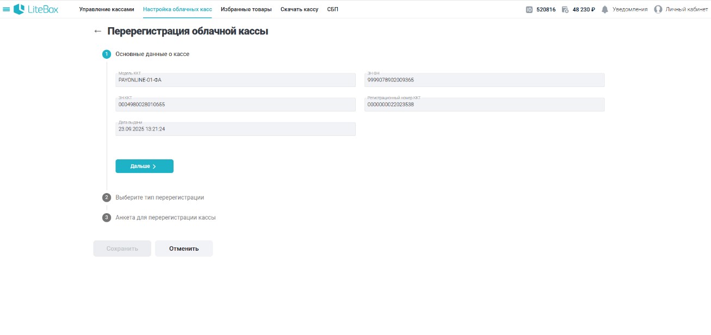
Task: Select step 2 circle indicator
Action: [107, 197]
